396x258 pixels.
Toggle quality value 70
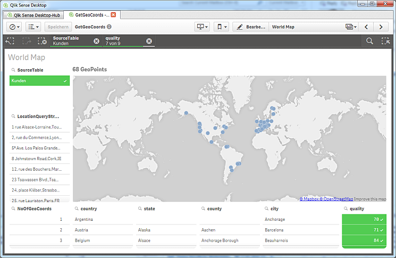coord(364,219)
